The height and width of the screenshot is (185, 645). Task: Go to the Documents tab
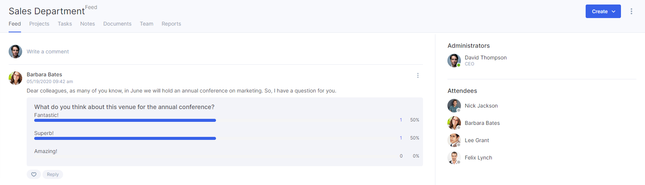pos(117,24)
